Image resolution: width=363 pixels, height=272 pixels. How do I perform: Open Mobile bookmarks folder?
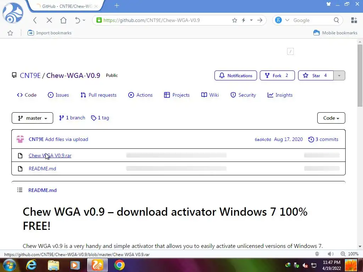click(x=335, y=33)
